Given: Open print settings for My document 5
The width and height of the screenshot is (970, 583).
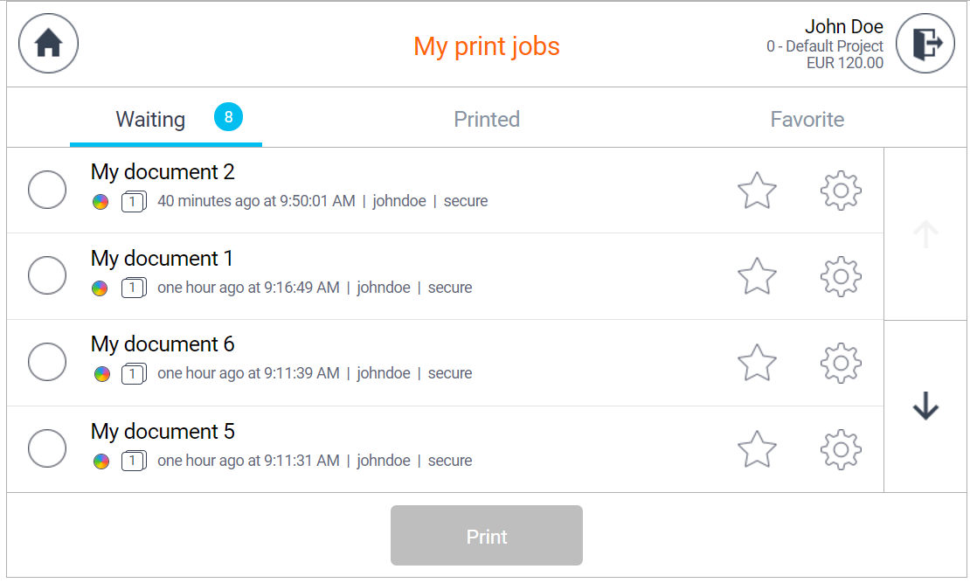Looking at the screenshot, I should (840, 448).
